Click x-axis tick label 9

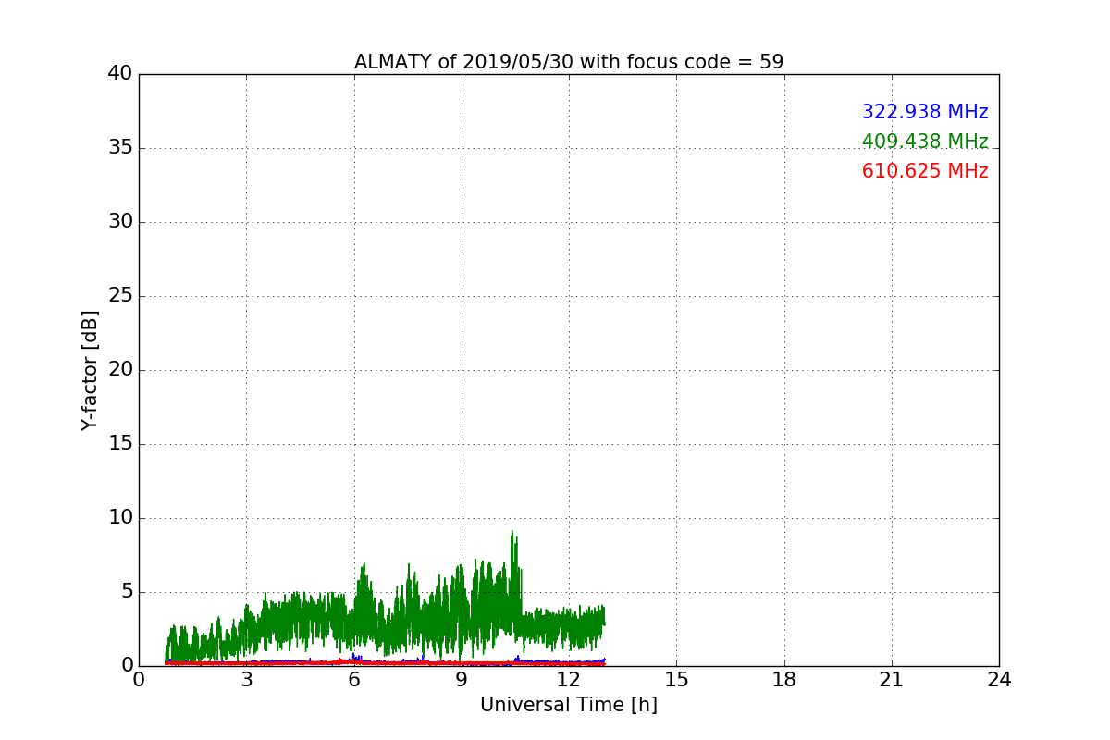point(462,680)
